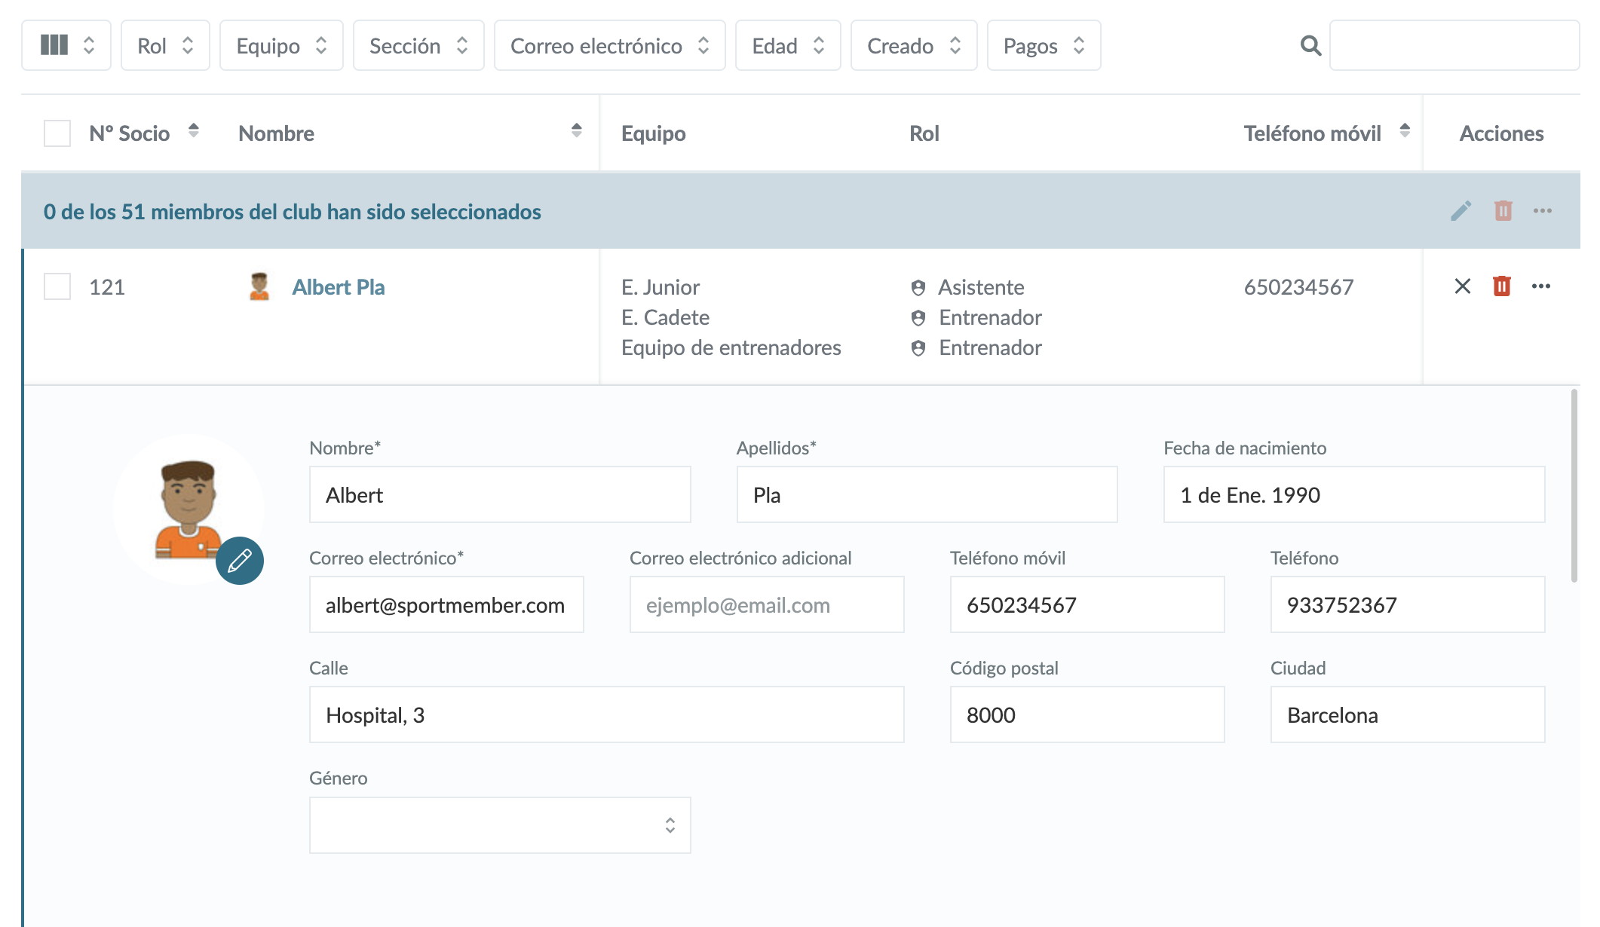1600x927 pixels.
Task: Open Albert Pla row more options
Action: (x=1540, y=286)
